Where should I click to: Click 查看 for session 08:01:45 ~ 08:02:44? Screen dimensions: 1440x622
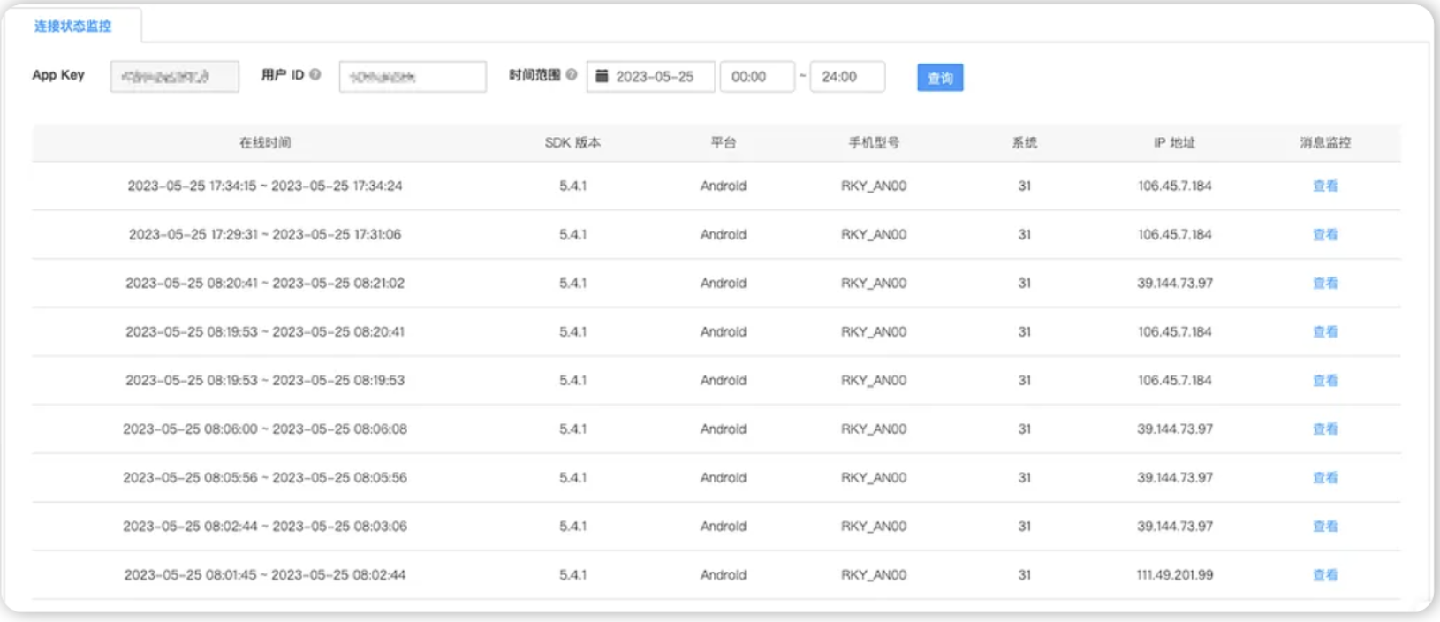(x=1325, y=574)
